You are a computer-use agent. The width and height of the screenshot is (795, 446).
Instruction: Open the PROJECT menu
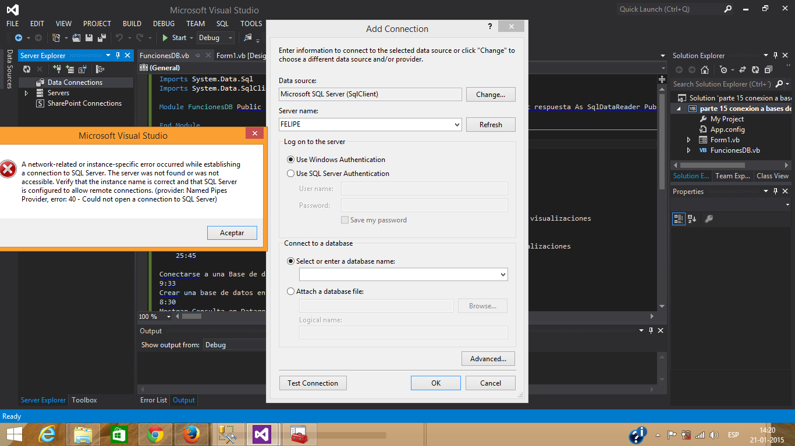(97, 24)
